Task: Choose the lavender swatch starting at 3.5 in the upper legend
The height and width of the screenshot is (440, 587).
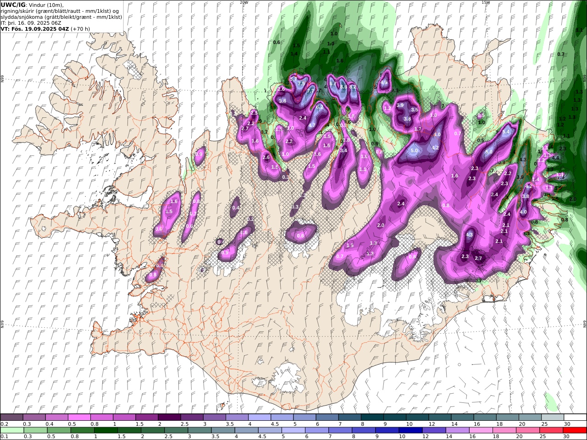Action: [x=237, y=417]
